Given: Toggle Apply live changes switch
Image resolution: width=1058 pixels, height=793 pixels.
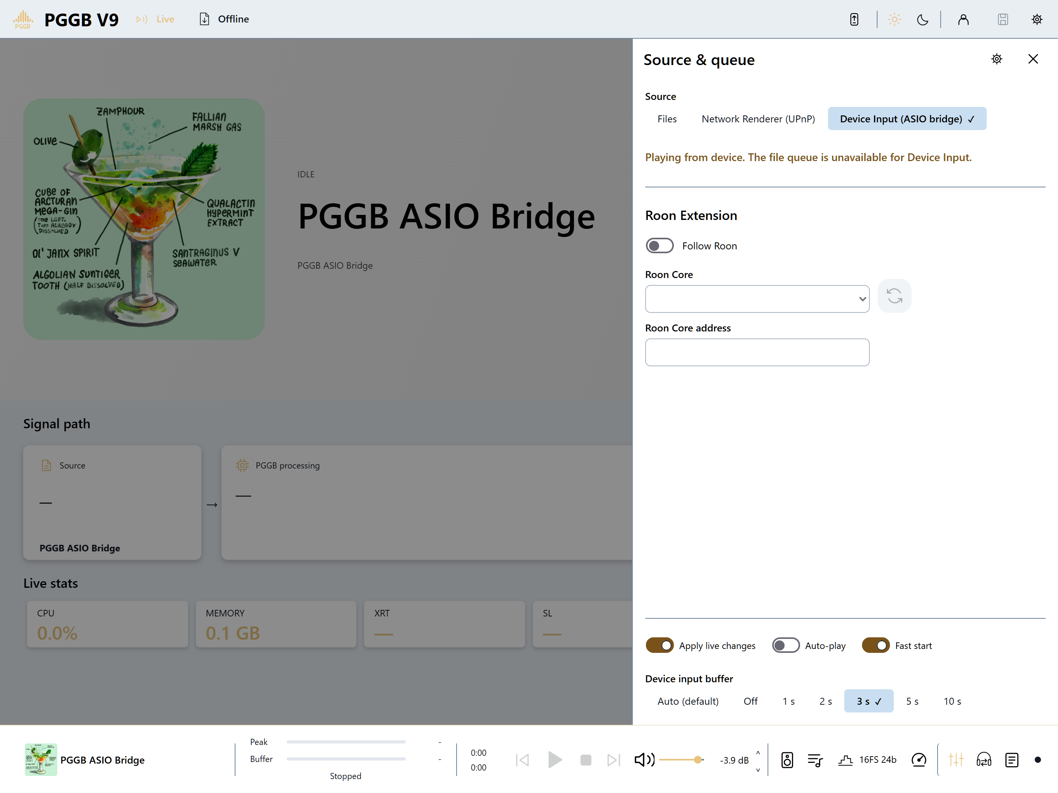Looking at the screenshot, I should [x=659, y=645].
